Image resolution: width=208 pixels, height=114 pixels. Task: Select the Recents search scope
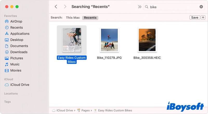90,18
